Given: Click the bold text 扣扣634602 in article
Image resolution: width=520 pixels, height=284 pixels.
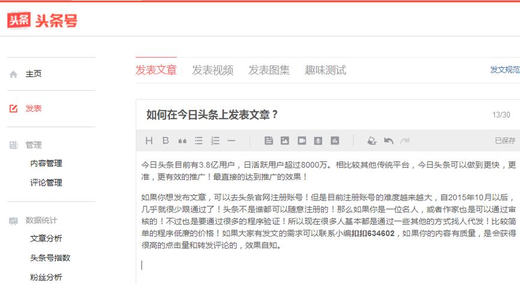Looking at the screenshot, I should click(x=373, y=233).
